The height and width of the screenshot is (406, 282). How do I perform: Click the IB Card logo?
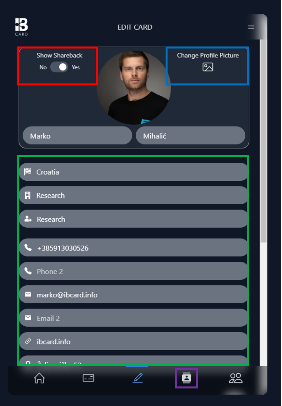click(21, 27)
